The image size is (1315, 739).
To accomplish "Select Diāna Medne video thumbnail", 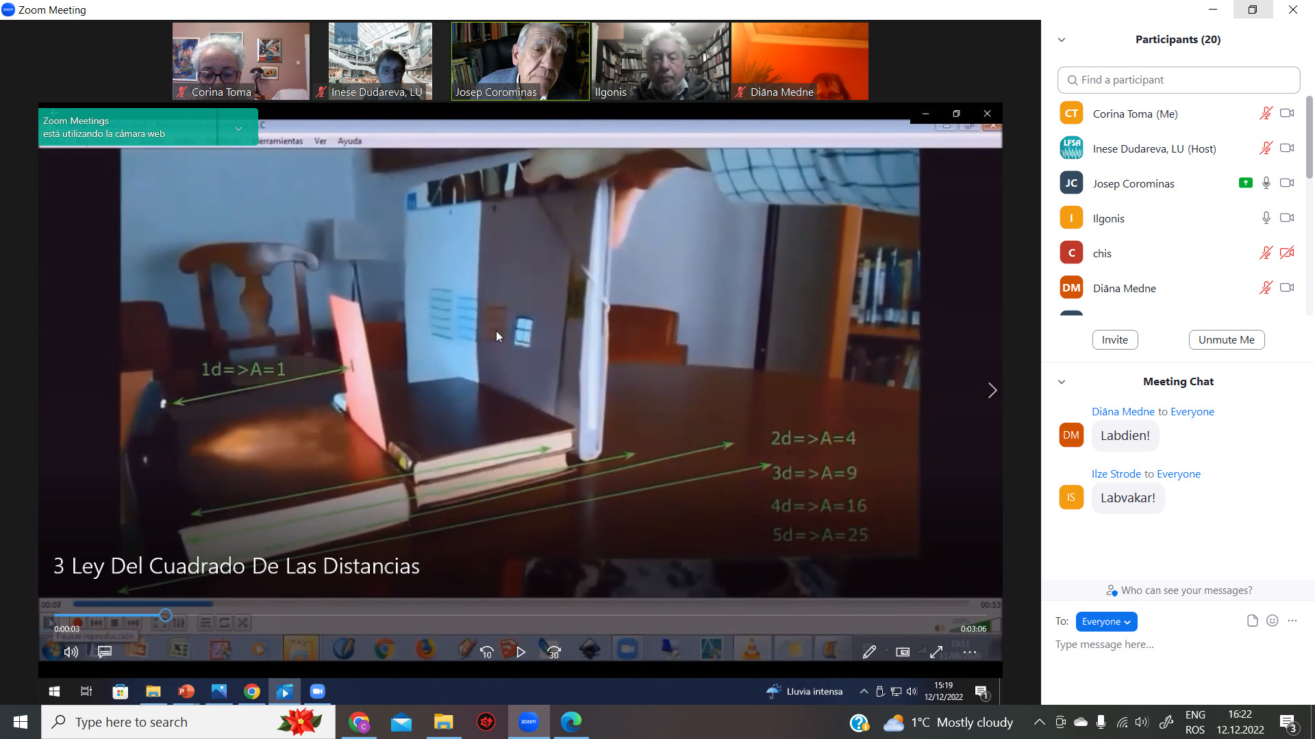I will pos(800,62).
